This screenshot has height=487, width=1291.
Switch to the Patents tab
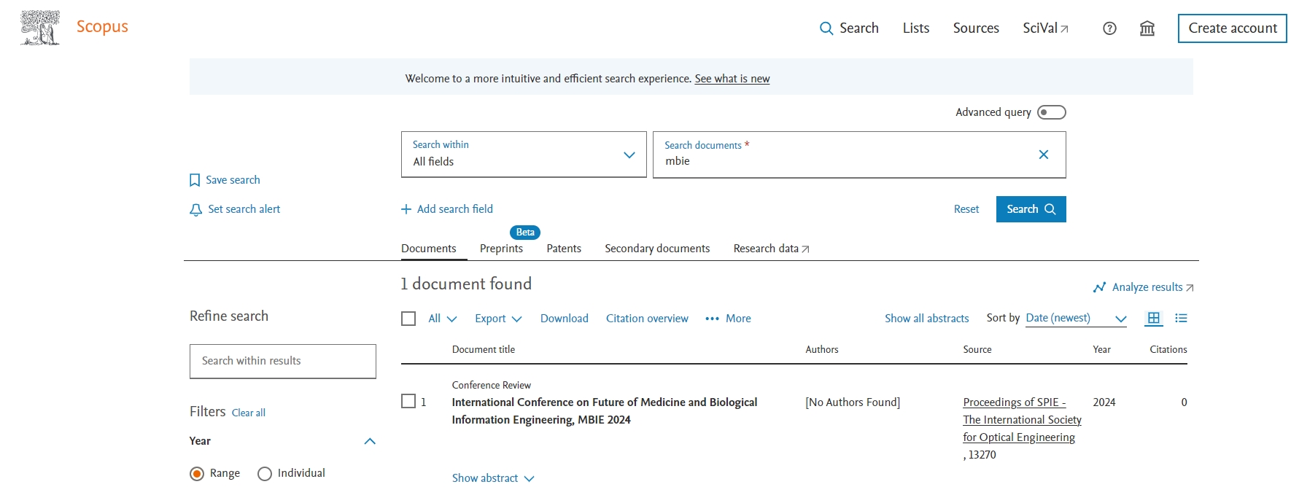tap(564, 249)
